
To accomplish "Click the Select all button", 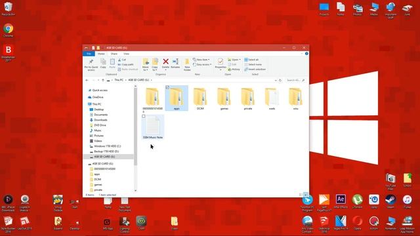I will tap(251, 60).
